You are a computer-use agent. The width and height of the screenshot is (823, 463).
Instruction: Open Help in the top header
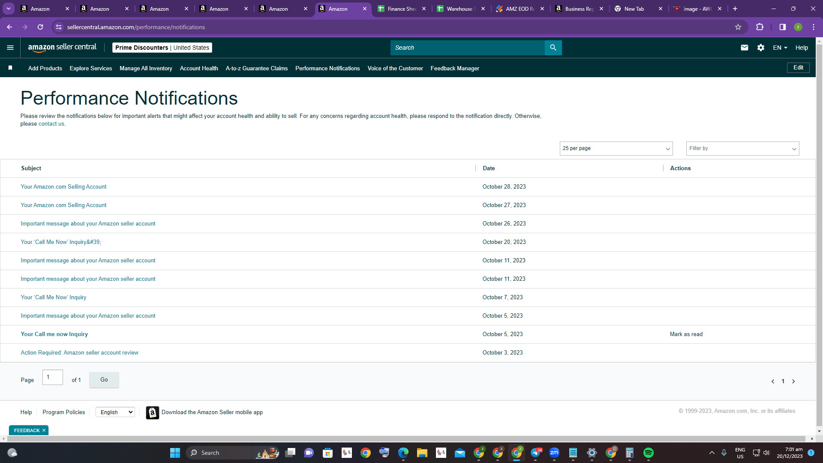pos(802,48)
